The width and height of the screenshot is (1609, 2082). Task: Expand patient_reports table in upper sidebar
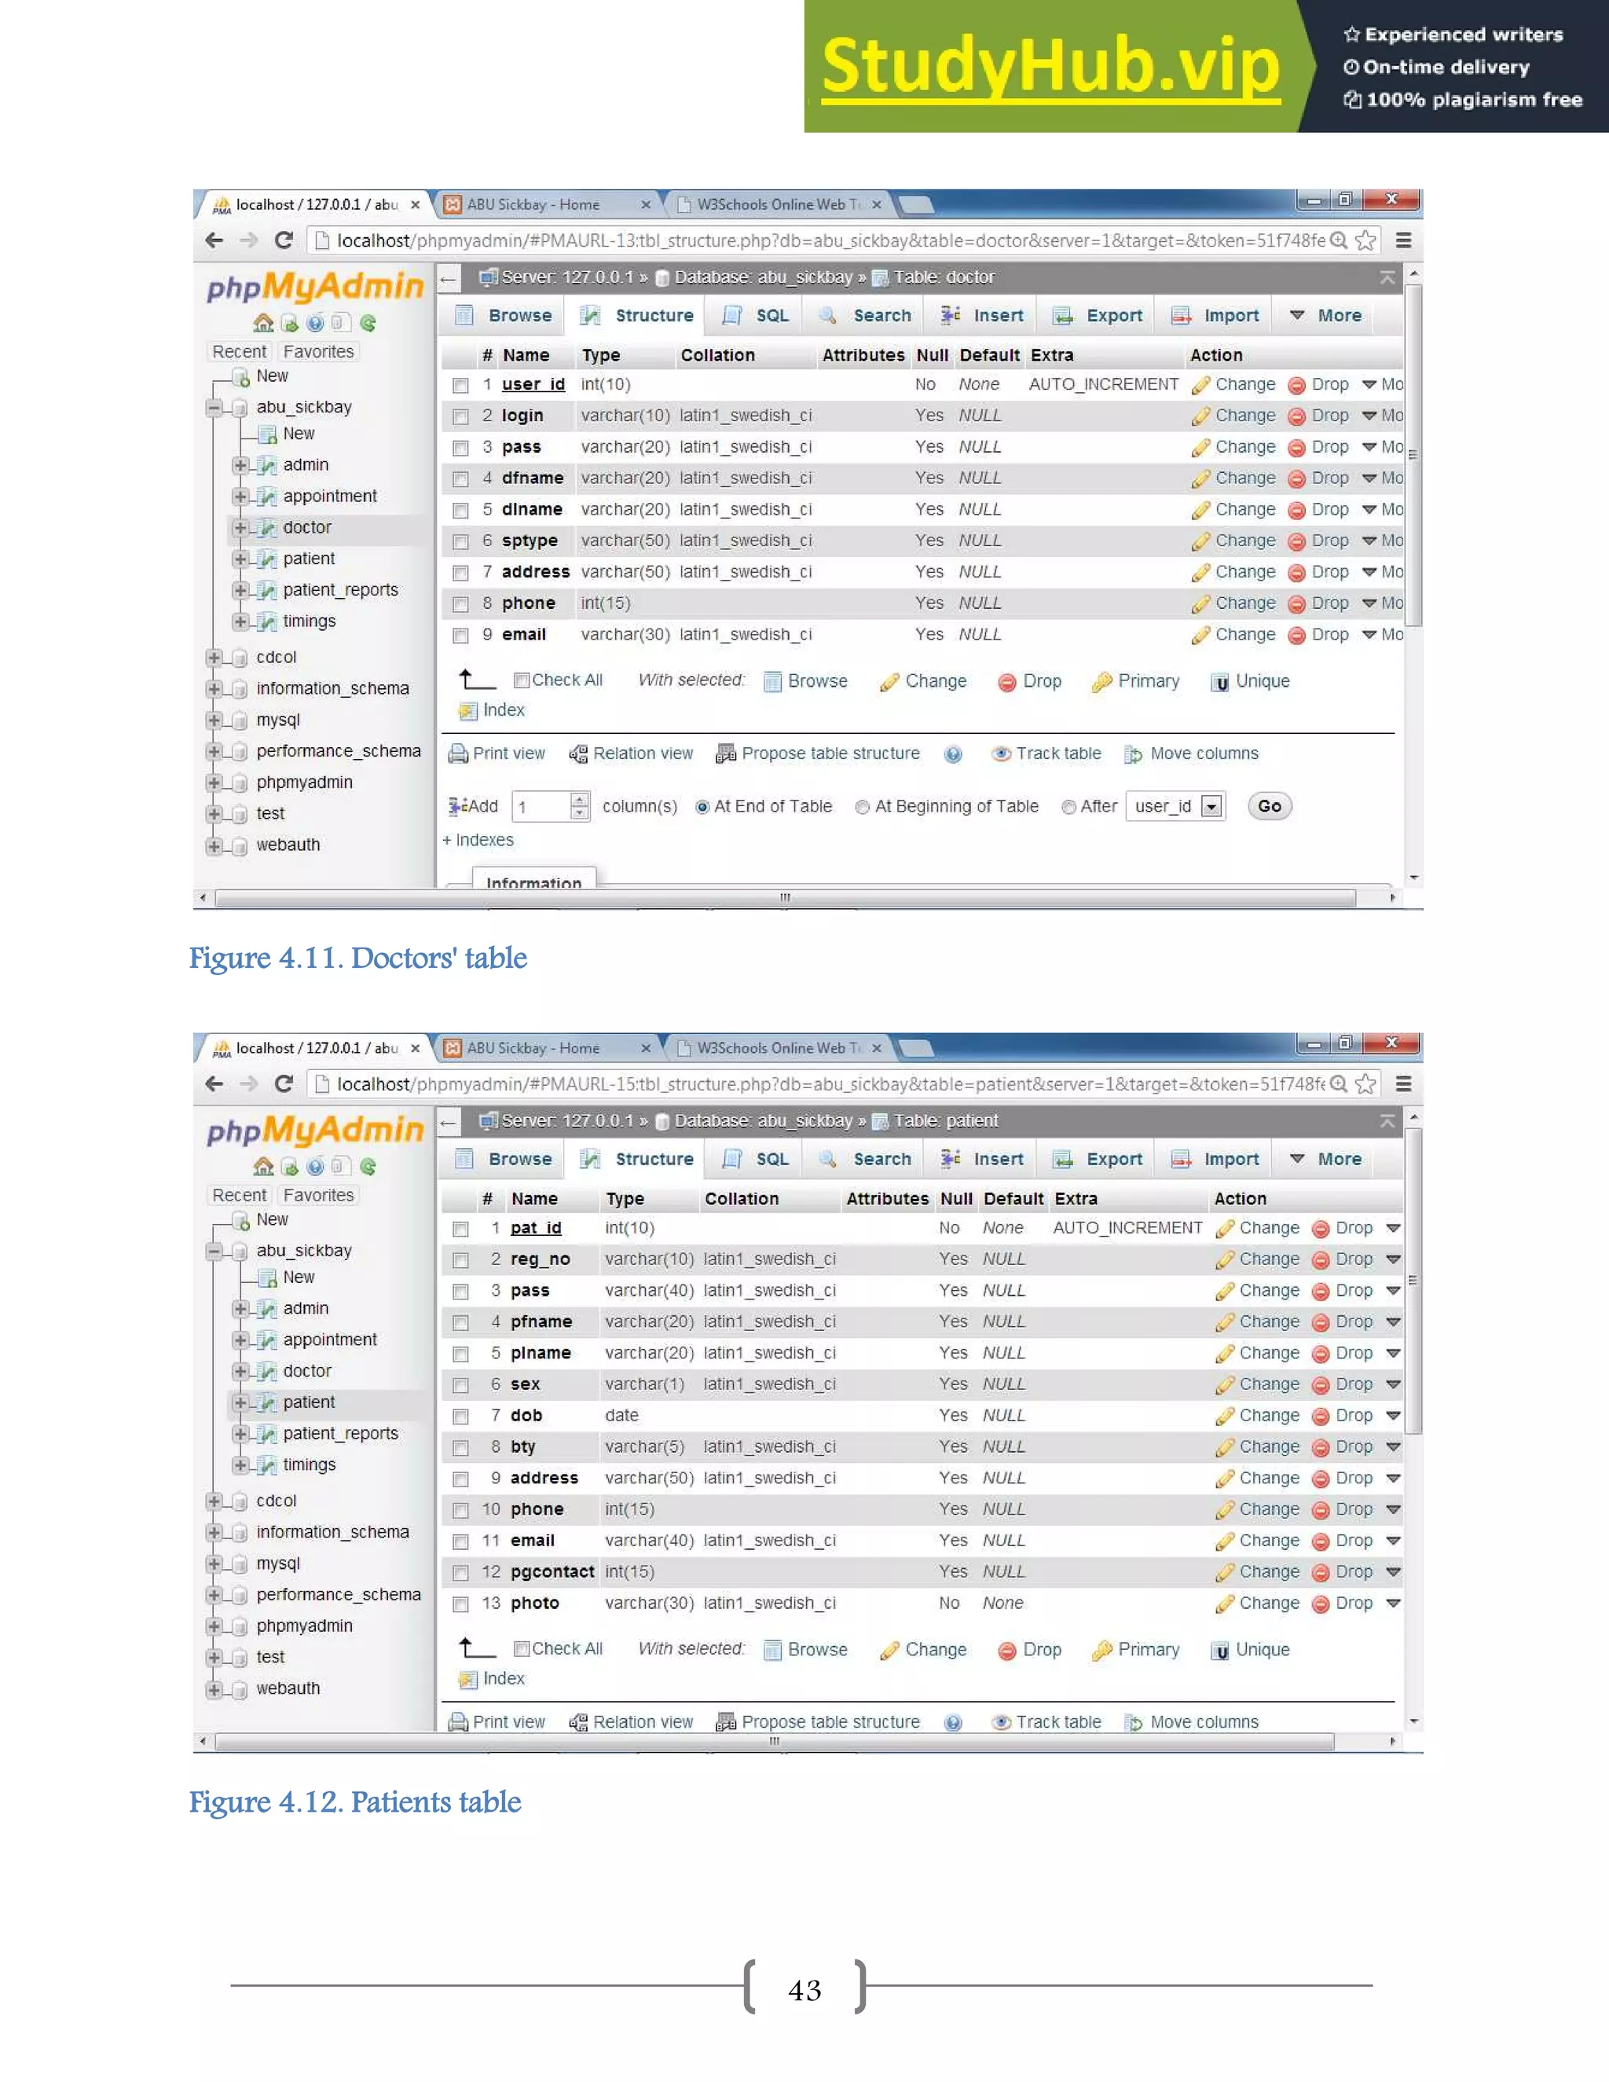pyautogui.click(x=240, y=591)
